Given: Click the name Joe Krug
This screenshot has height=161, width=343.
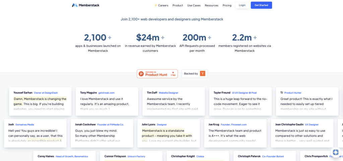Looking at the screenshot, I should tap(214, 125).
